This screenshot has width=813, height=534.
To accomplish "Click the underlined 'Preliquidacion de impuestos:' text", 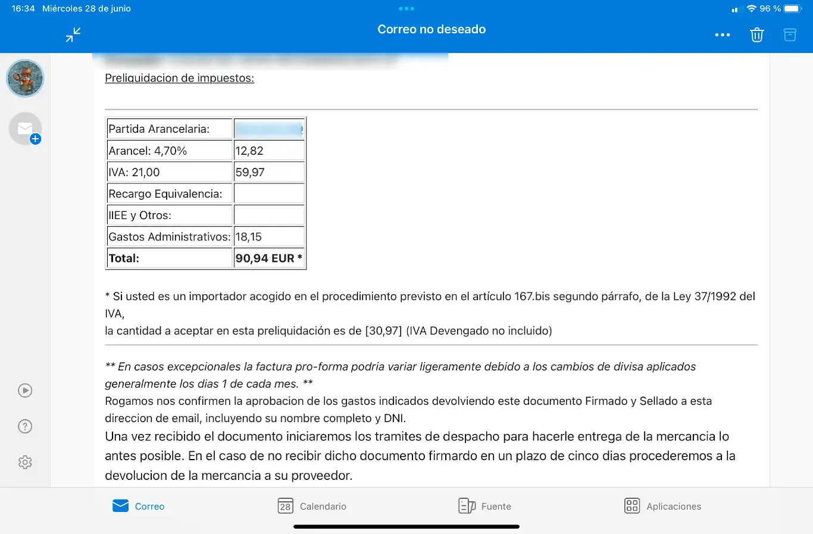I will tap(179, 78).
